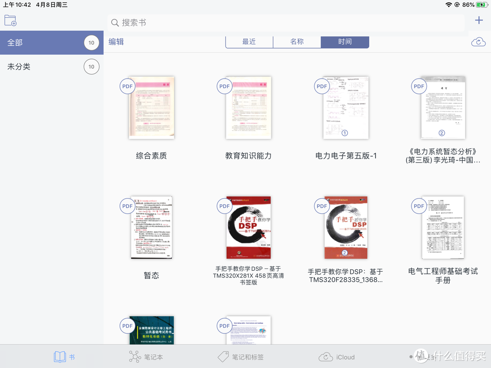Image resolution: width=491 pixels, height=368 pixels.
Task: Open the 电力系统暂态分析 book thumbnail
Action: coord(443,108)
